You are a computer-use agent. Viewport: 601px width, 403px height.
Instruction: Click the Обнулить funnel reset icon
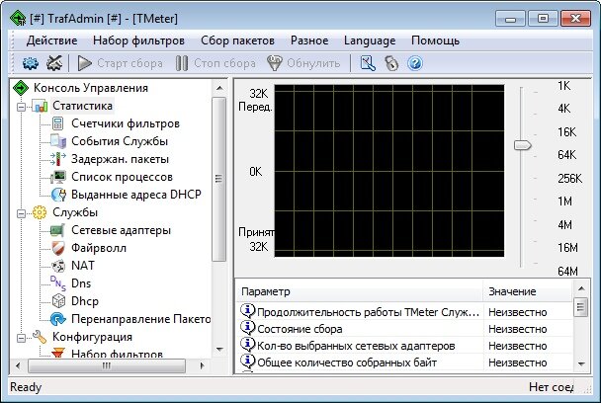point(275,63)
